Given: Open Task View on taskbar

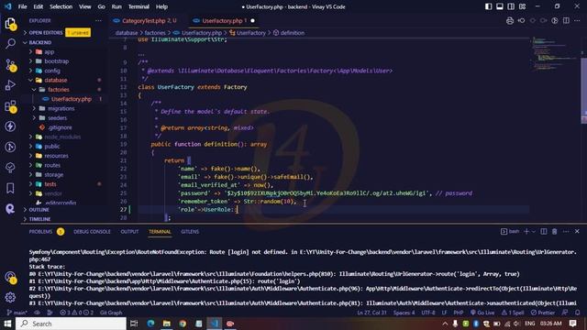Looking at the screenshot, I should [134, 324].
